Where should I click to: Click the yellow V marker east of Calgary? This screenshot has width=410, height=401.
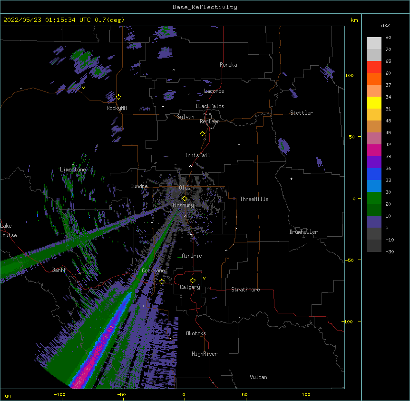point(204,278)
